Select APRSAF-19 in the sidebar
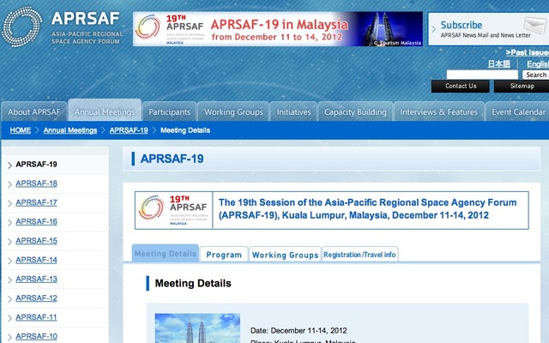Image resolution: width=549 pixels, height=343 pixels. [x=36, y=164]
